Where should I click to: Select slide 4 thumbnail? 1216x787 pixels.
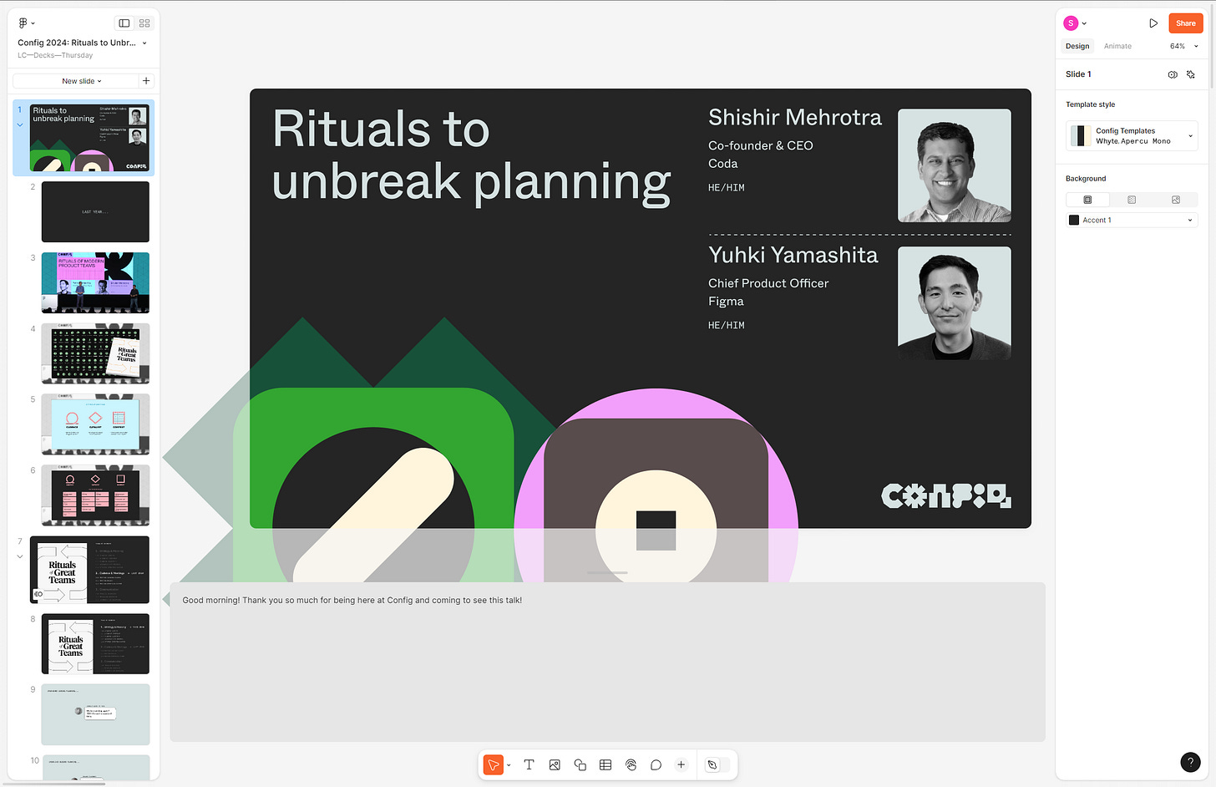[x=95, y=353]
